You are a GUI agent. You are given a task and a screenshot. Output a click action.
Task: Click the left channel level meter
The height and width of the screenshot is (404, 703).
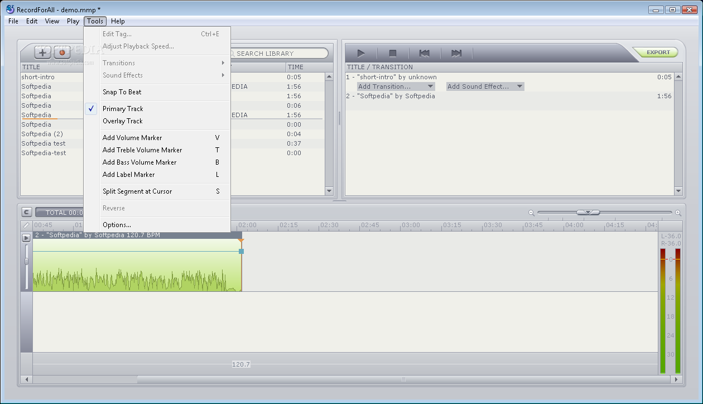(x=663, y=310)
